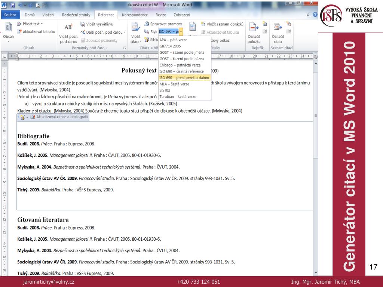Choose GB7714 2005 citation style
This screenshot has height=287, width=383.
(x=185, y=46)
